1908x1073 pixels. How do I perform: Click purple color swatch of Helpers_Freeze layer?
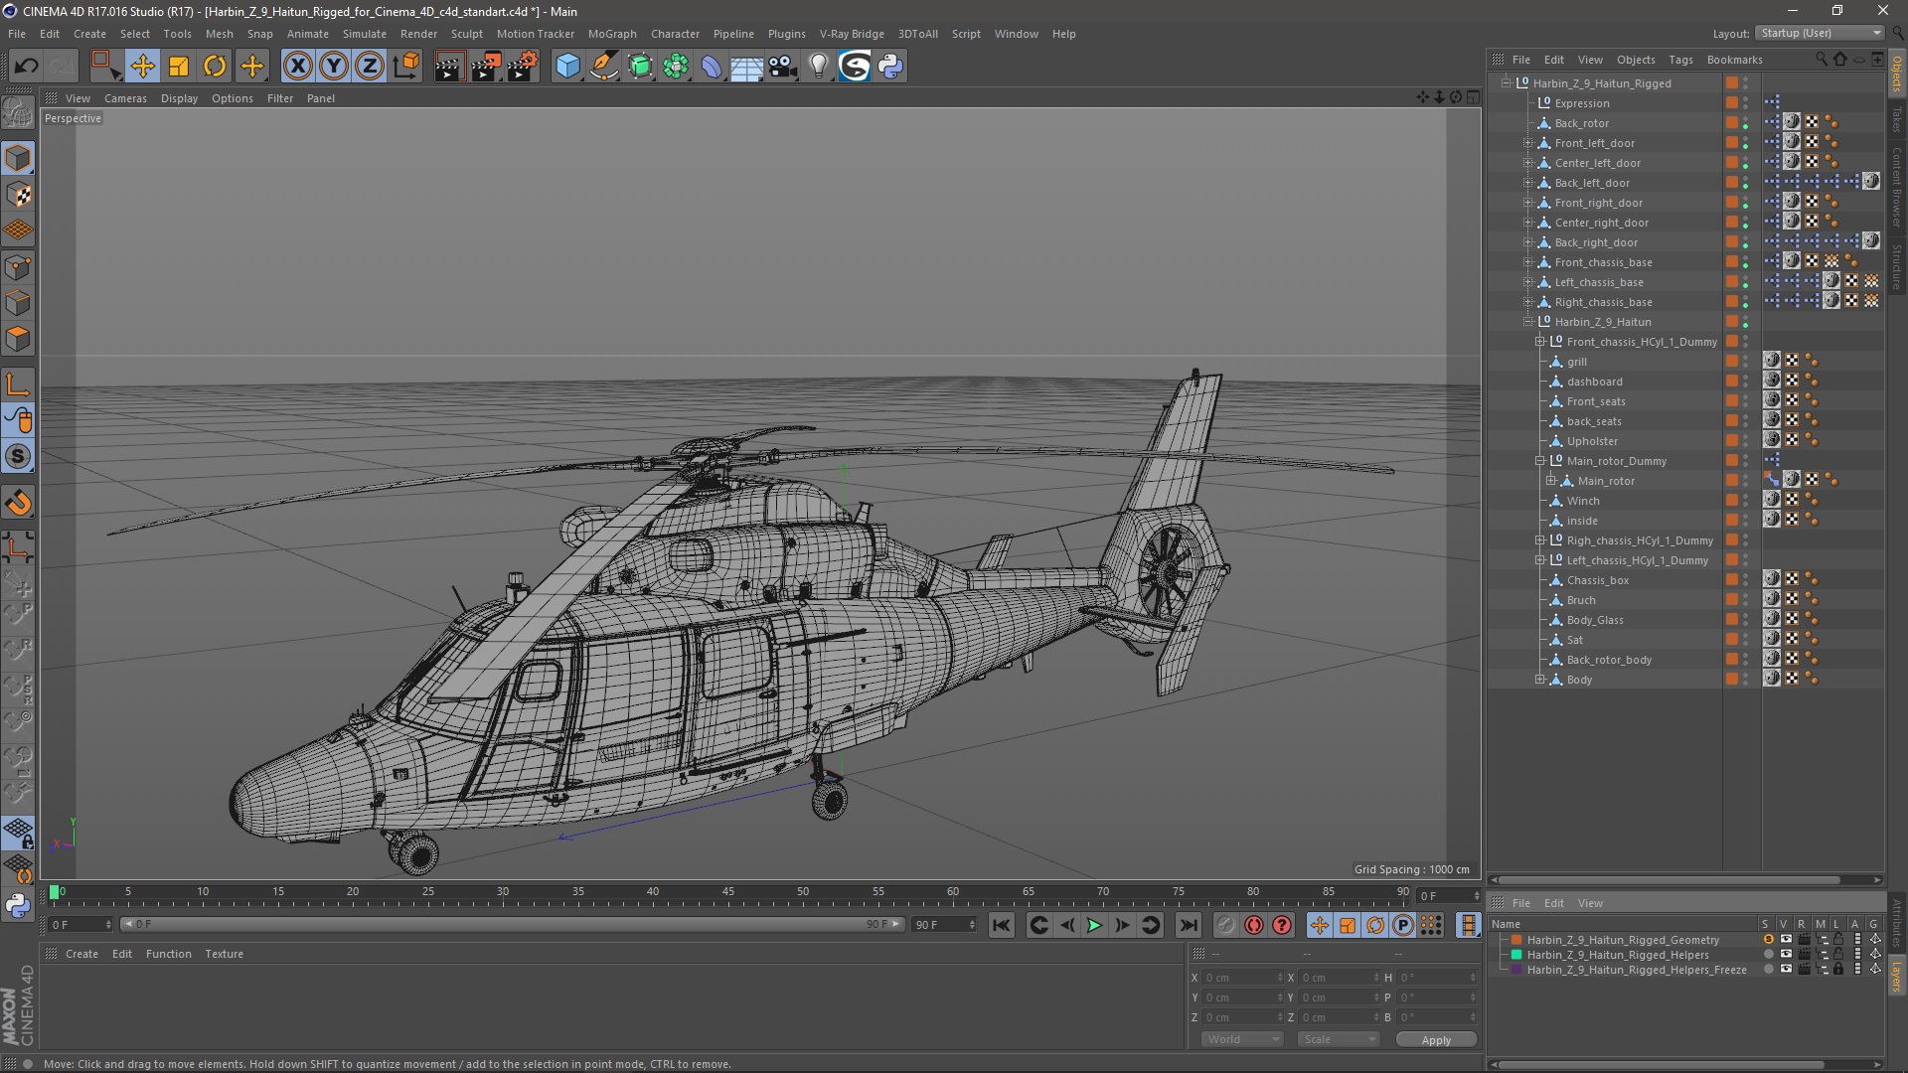(1516, 970)
